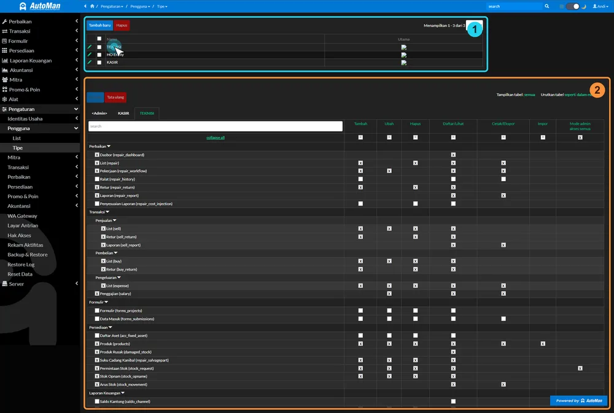Tick the select-all checkbox in Nama header

coord(99,39)
